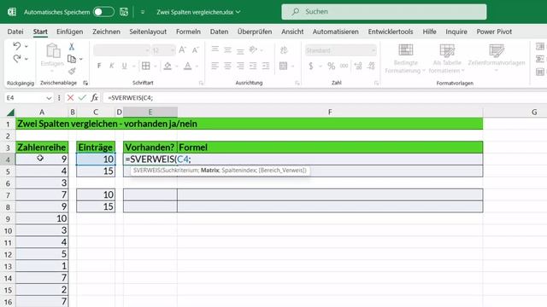This screenshot has width=547, height=307.
Task: Click the decrease indent icon
Action: coord(253,66)
